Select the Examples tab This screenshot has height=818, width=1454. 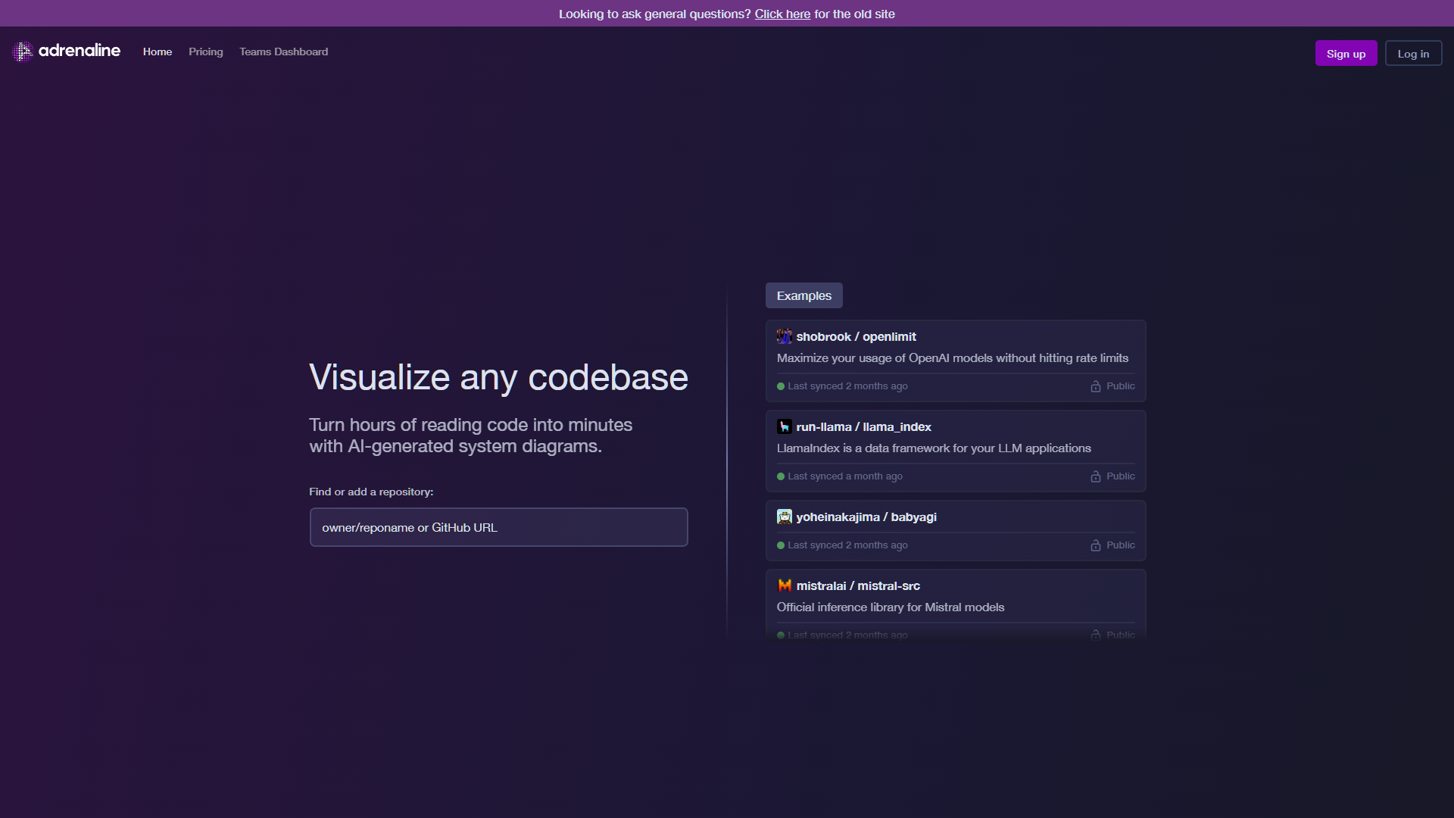tap(803, 295)
